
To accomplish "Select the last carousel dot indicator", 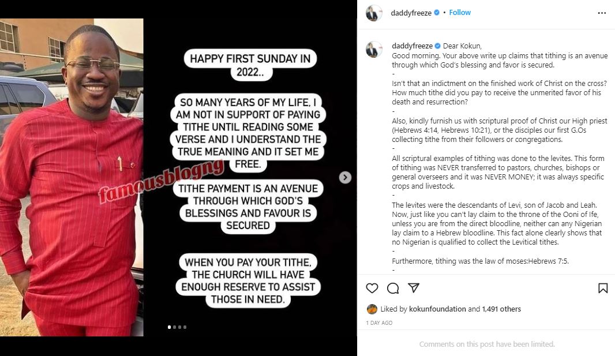I will click(x=185, y=327).
